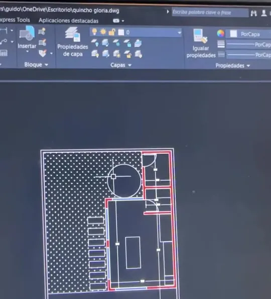The image size is (271, 299).
Task: Click the Edit Block icon
Action: [x=42, y=42]
